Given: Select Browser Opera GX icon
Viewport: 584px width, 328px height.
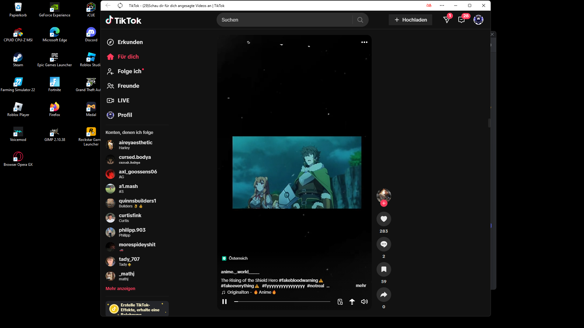Looking at the screenshot, I should (x=18, y=159).
